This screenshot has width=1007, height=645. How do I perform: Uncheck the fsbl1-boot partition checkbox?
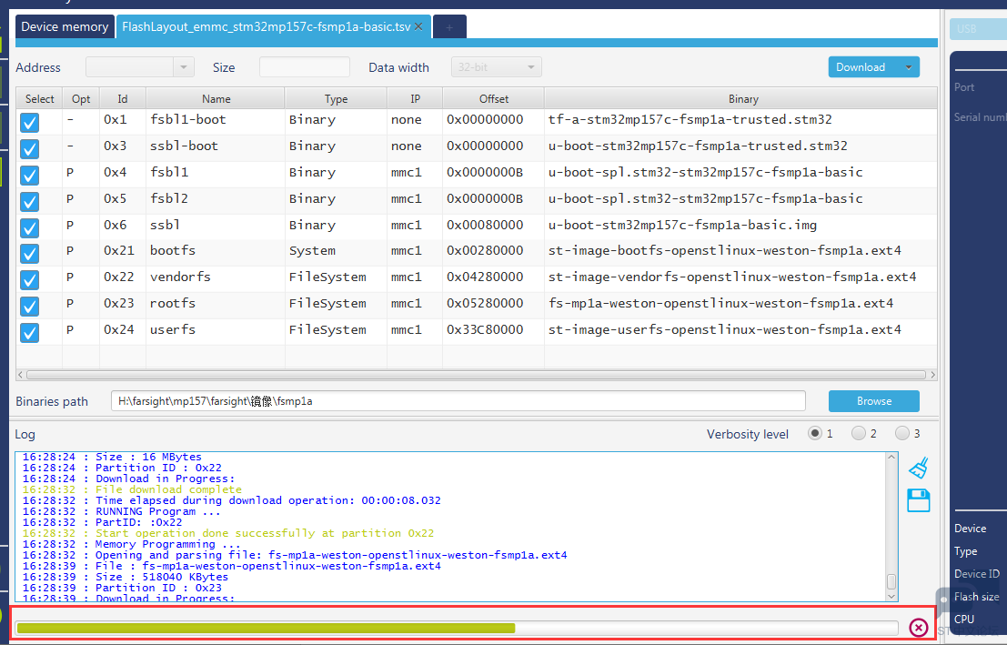29,122
